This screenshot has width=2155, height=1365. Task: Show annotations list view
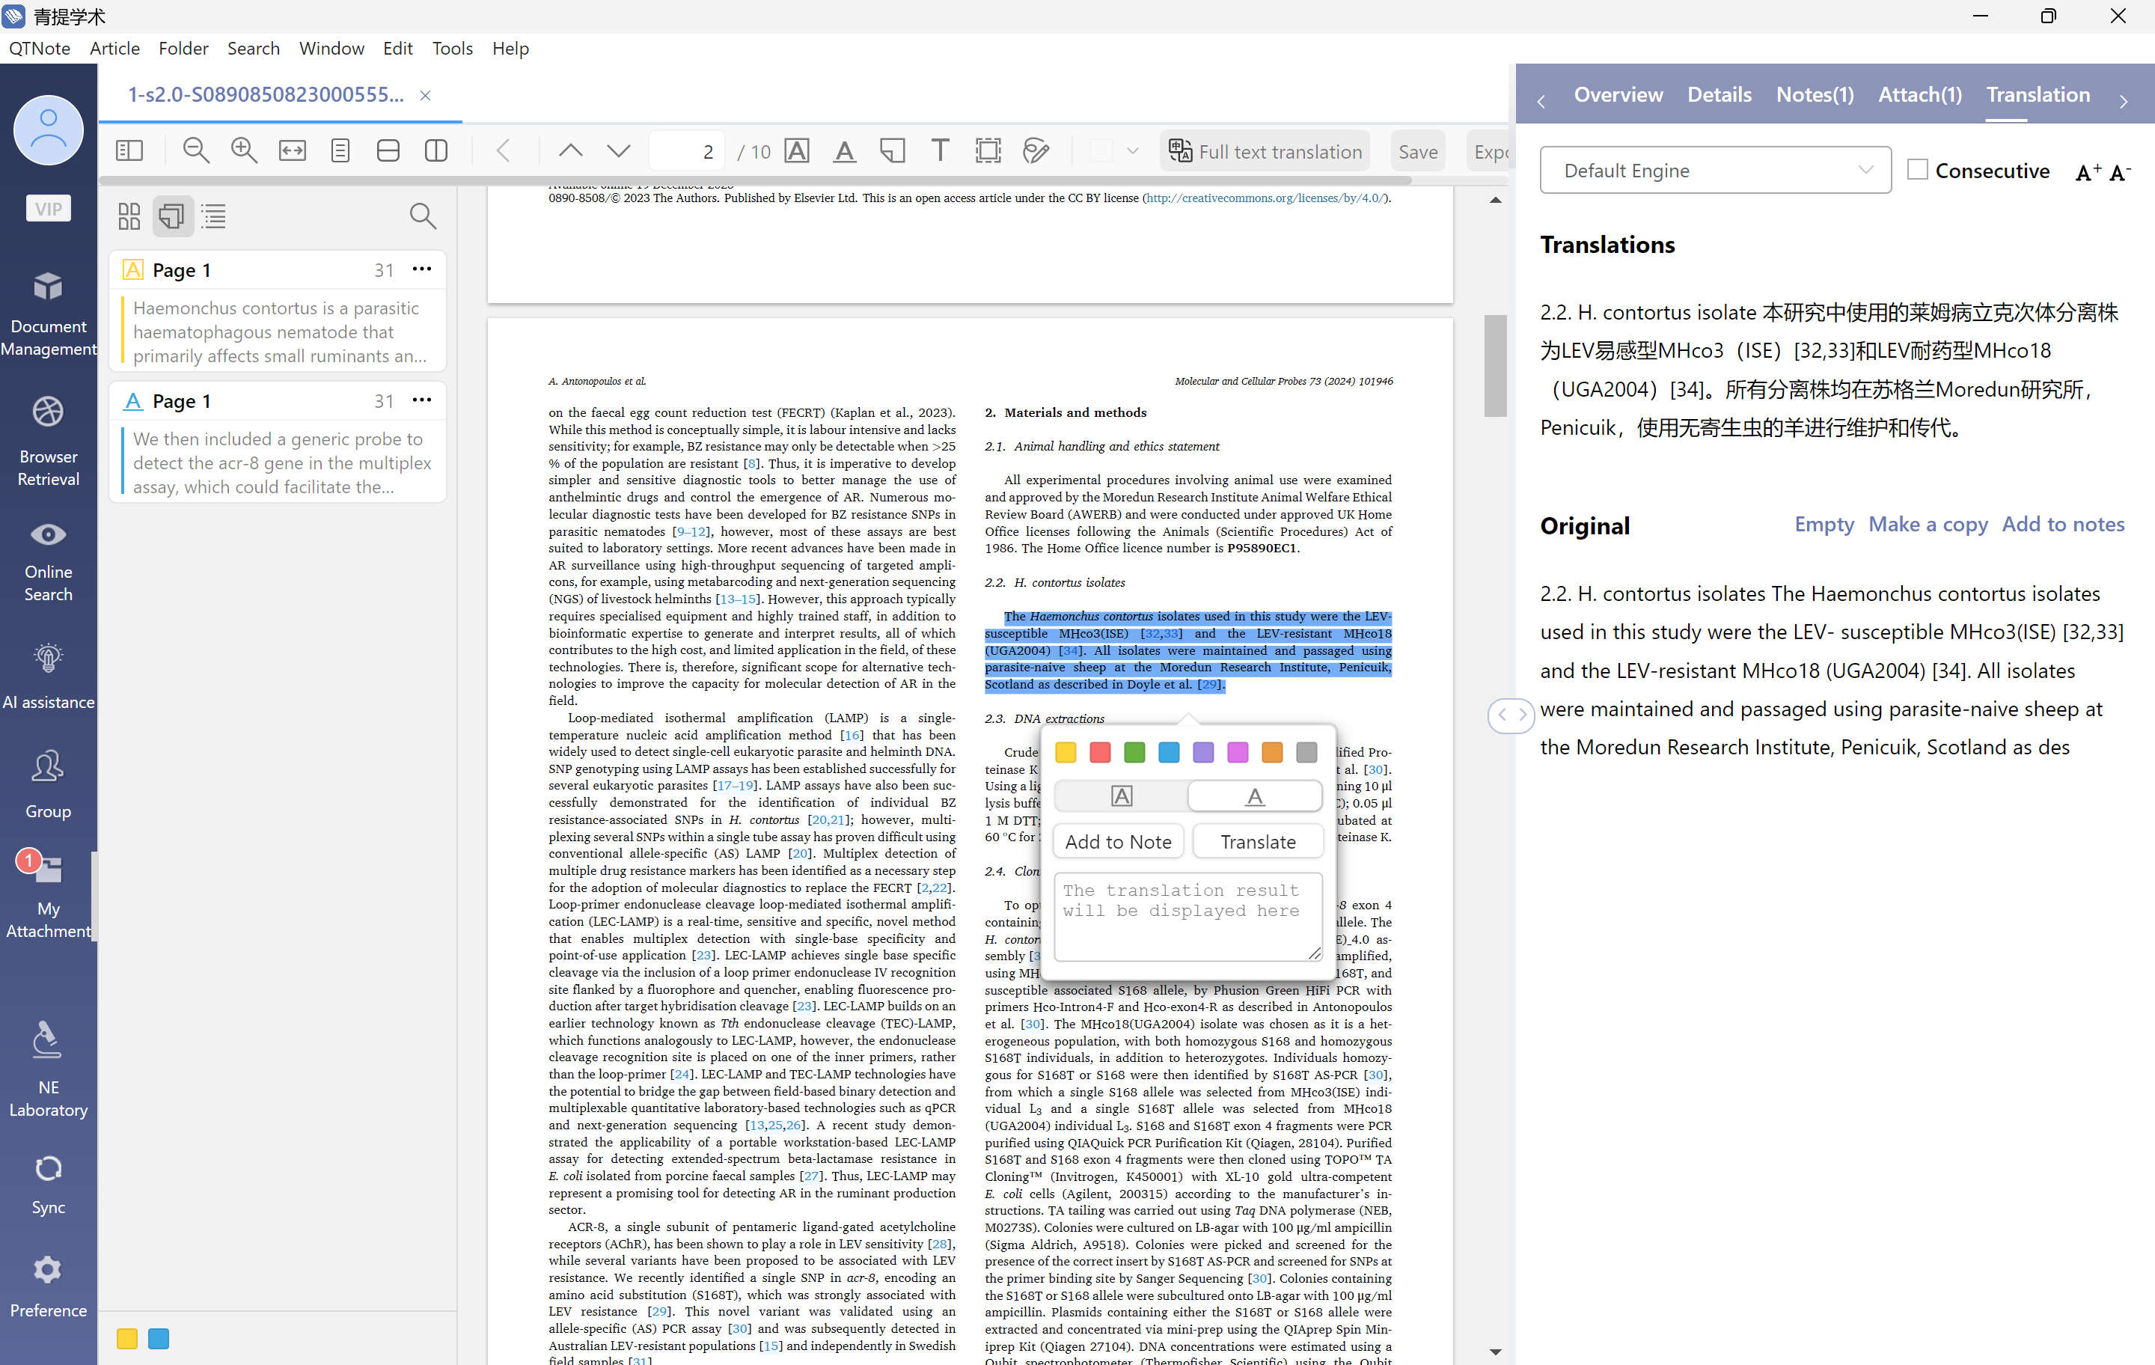point(173,216)
